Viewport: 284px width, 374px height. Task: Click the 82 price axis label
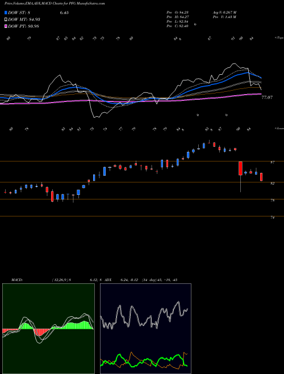click(x=272, y=184)
